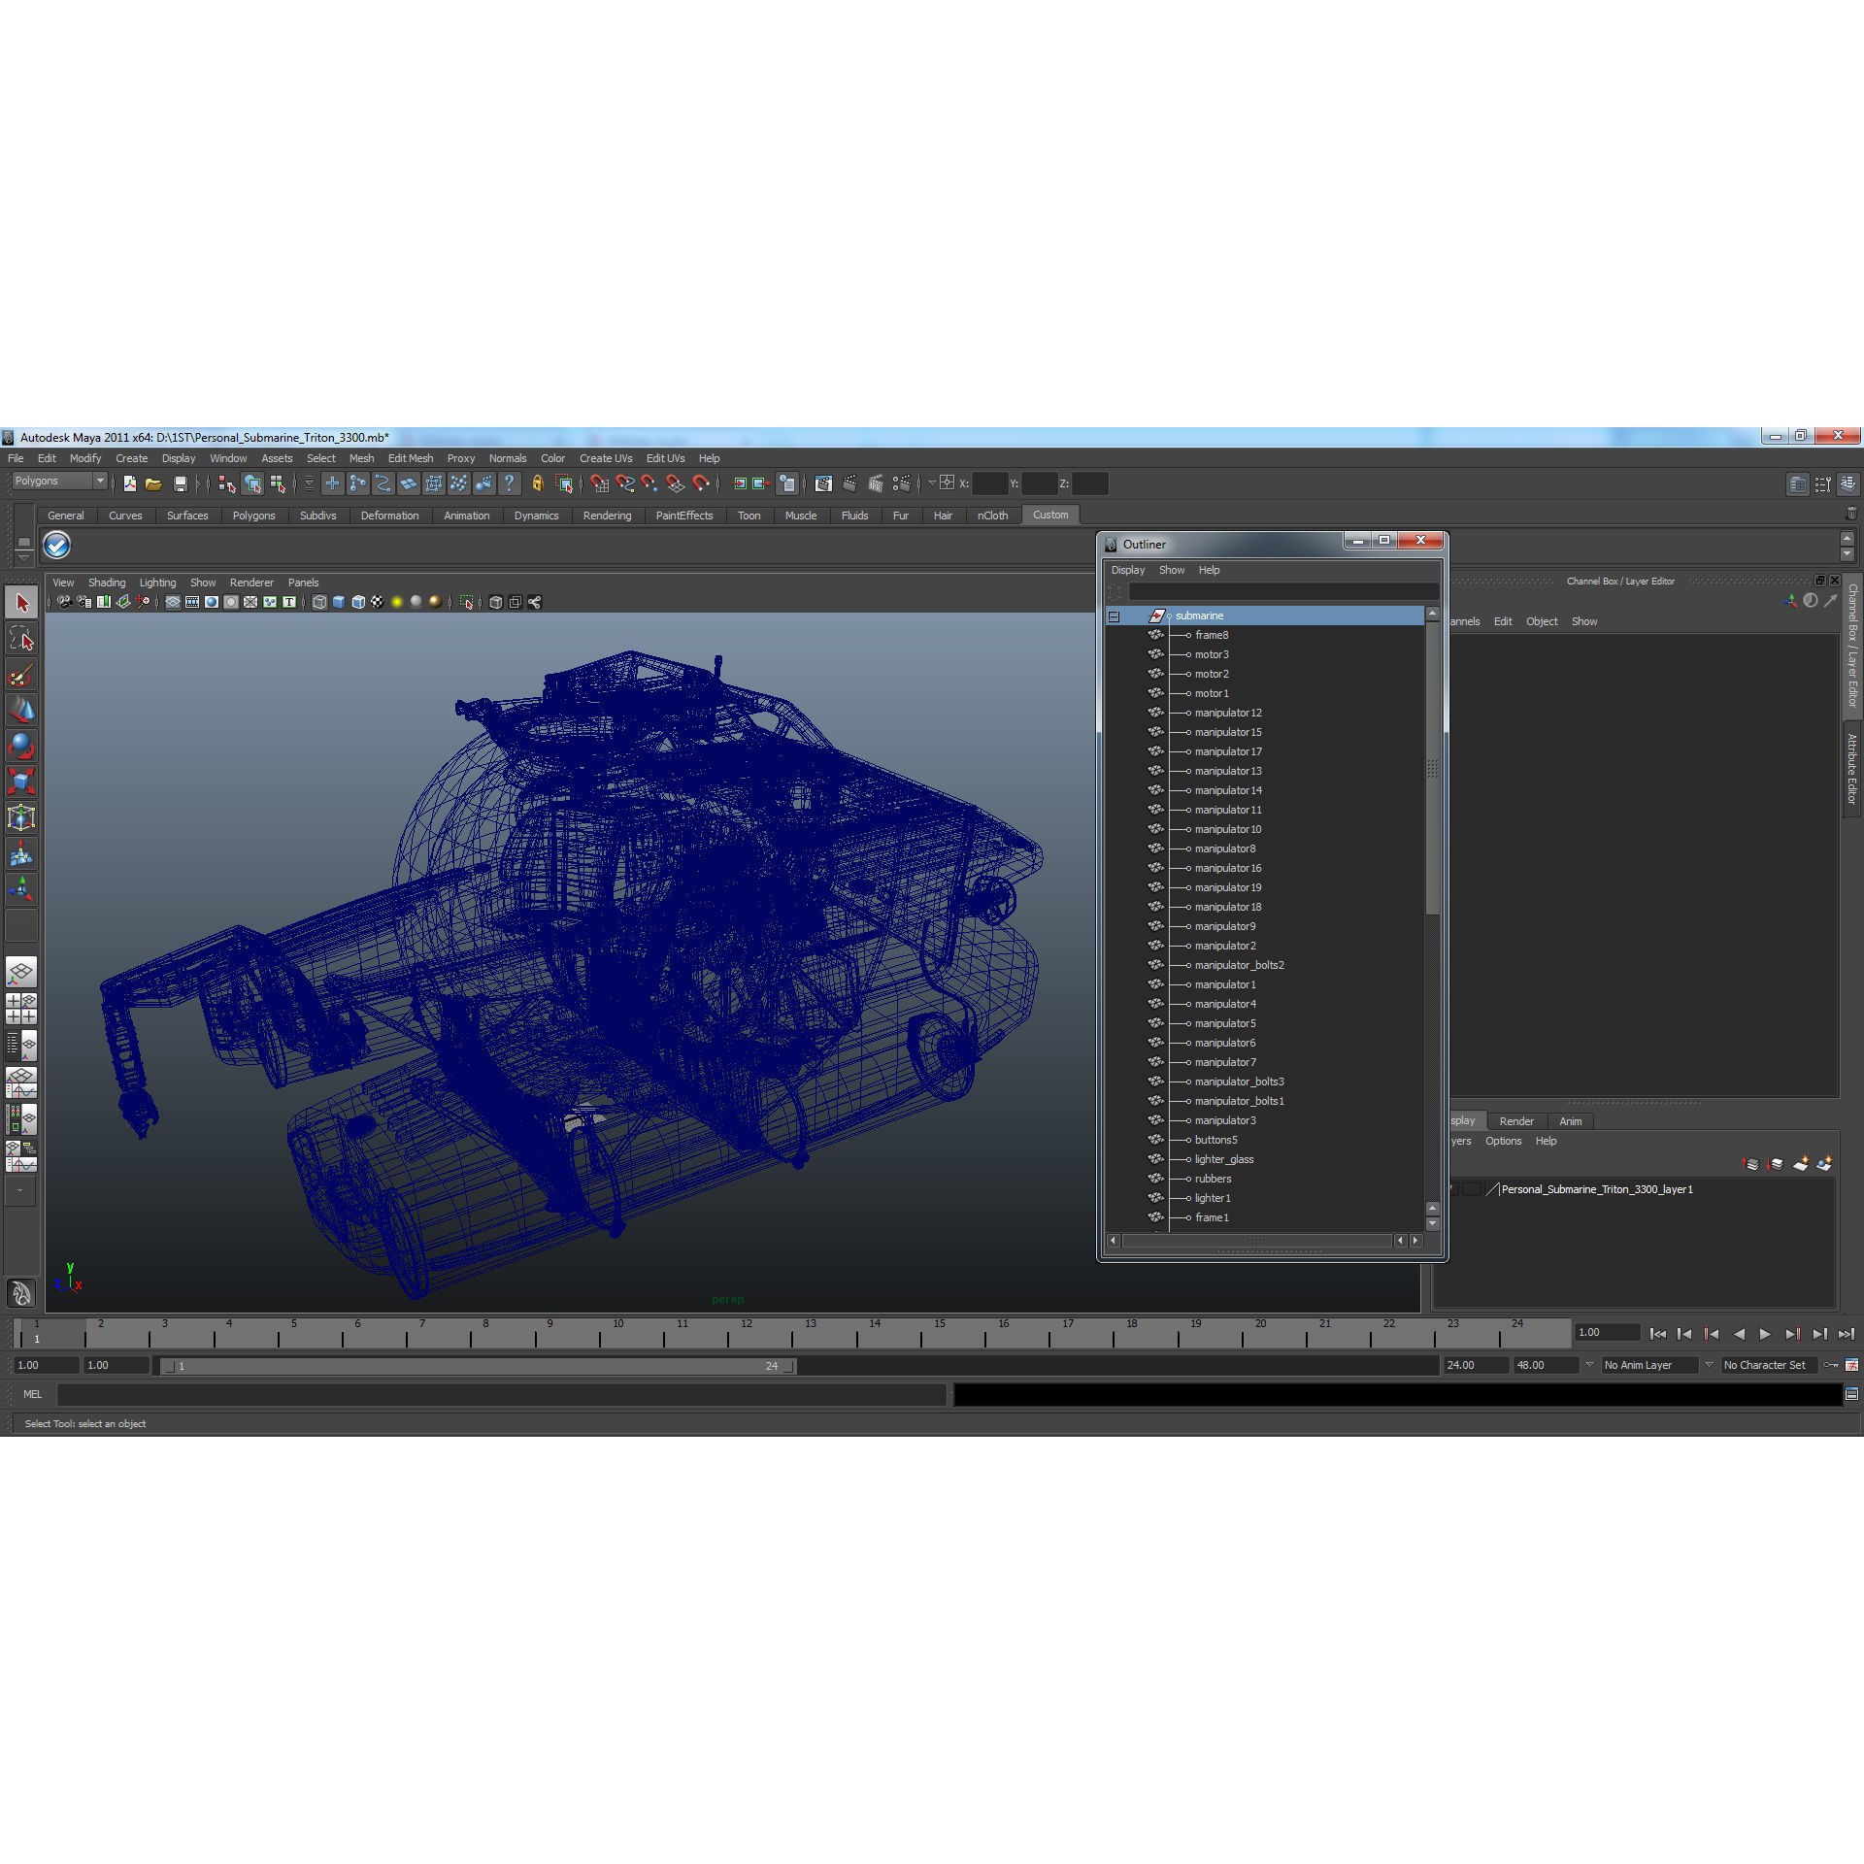Activate the Render Current Frame clapboard icon
1864x1864 pixels.
pos(849,485)
